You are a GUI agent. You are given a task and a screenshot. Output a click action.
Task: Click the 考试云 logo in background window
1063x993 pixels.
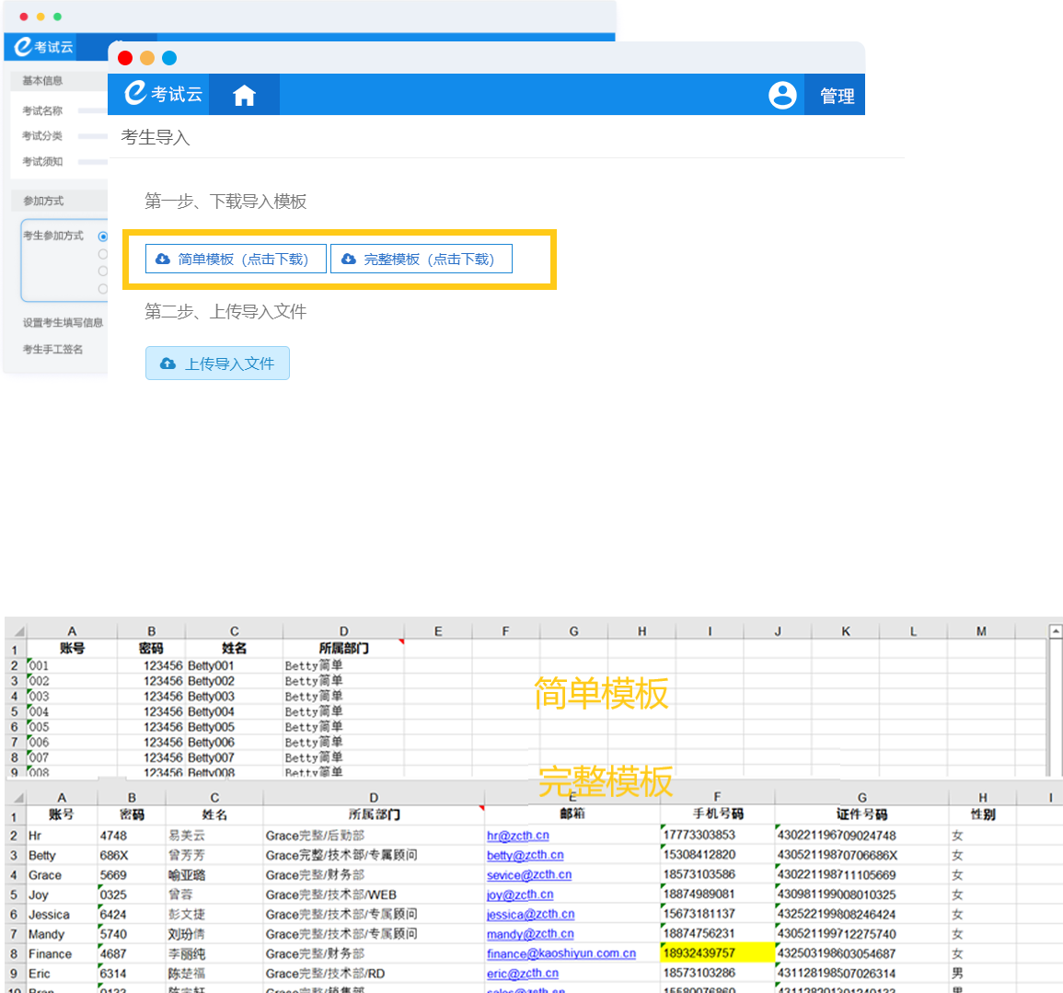coord(43,47)
